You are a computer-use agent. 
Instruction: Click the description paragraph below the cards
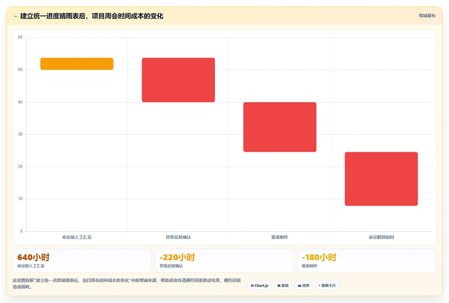click(x=127, y=284)
